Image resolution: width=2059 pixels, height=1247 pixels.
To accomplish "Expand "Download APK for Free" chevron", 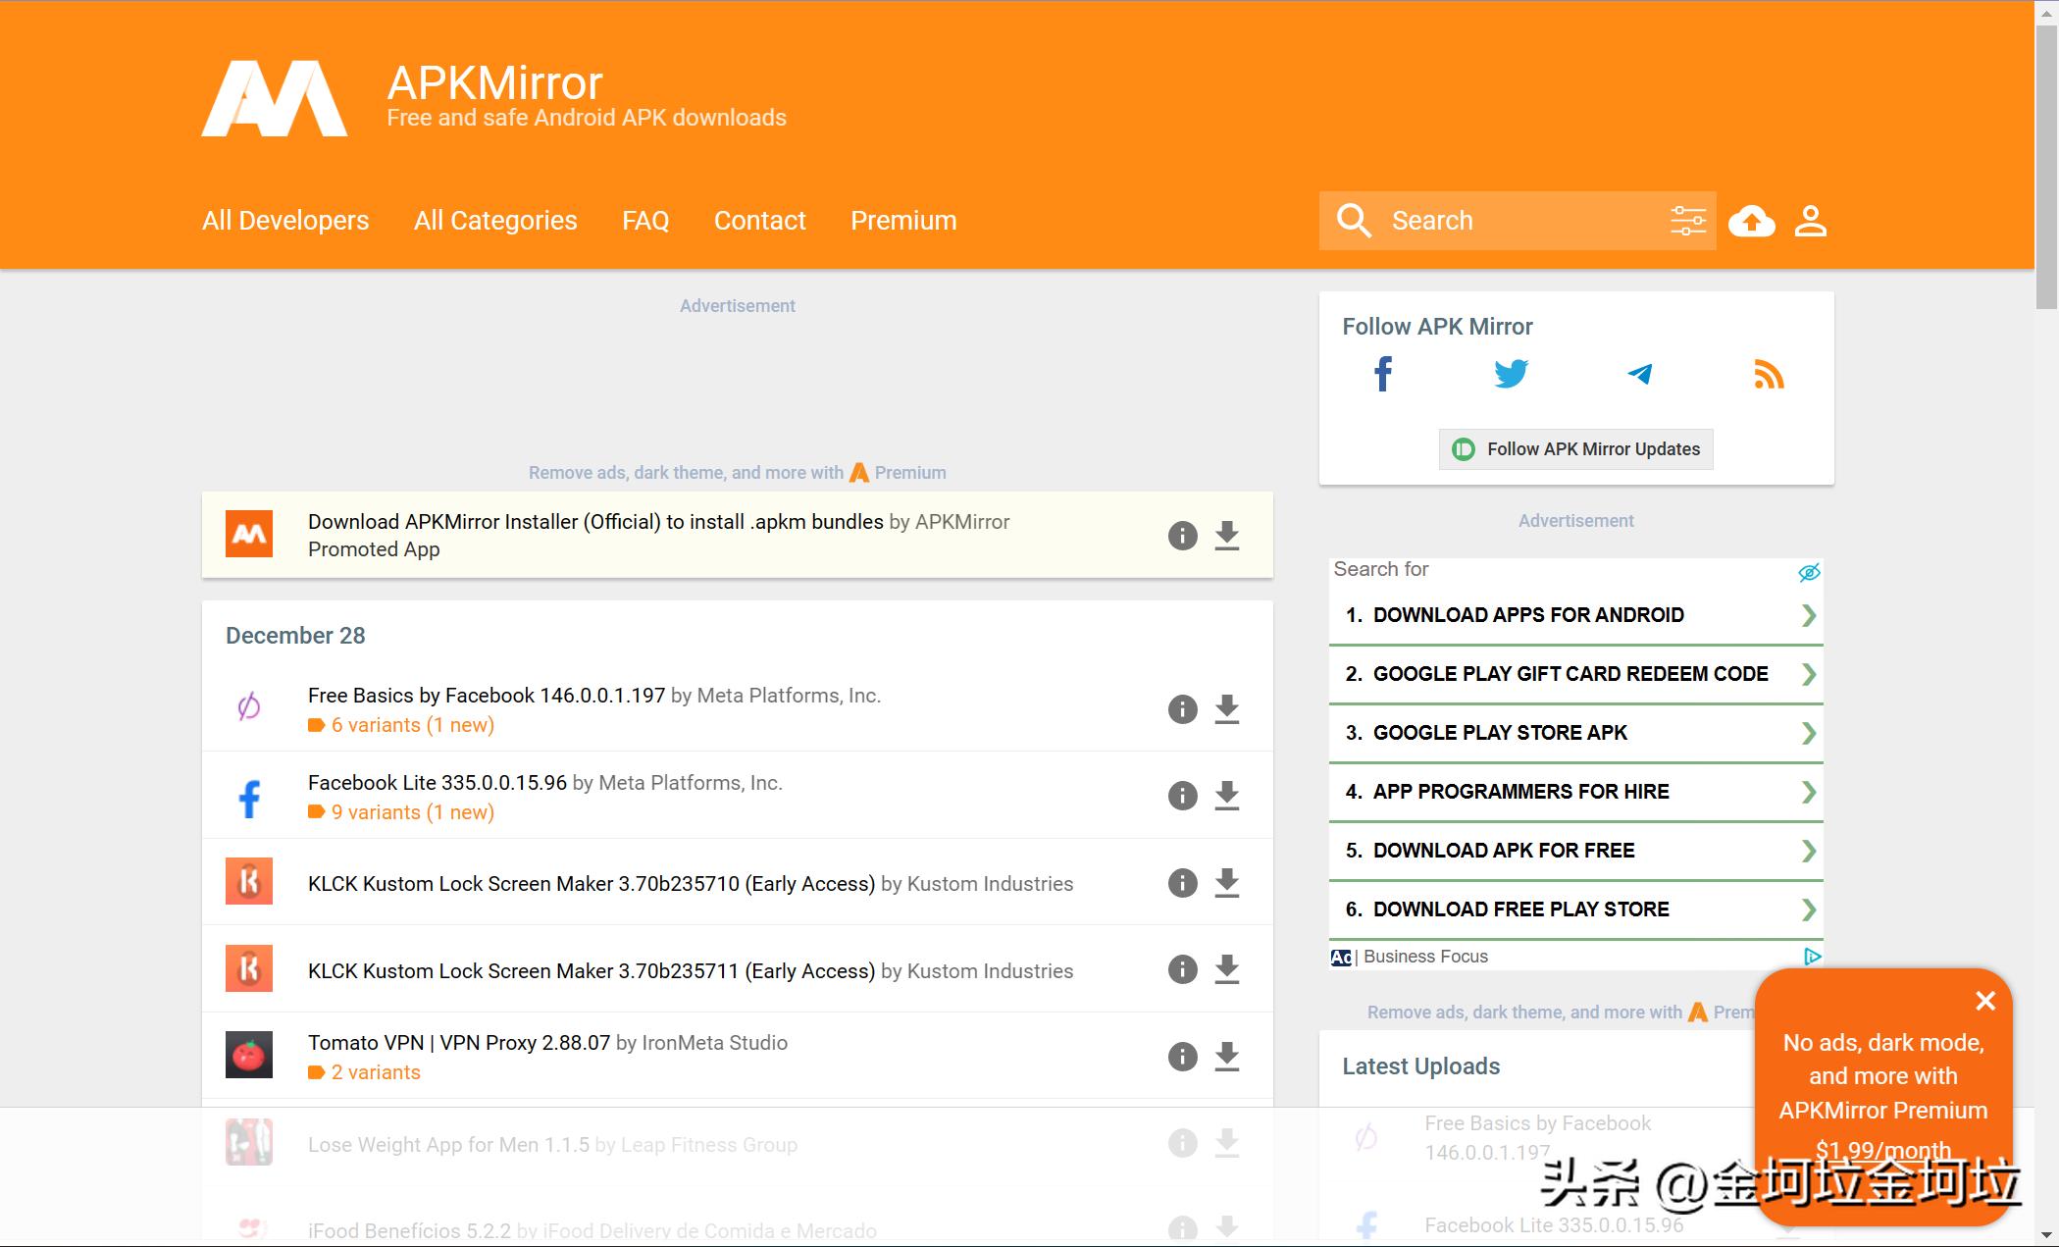I will (x=1809, y=851).
